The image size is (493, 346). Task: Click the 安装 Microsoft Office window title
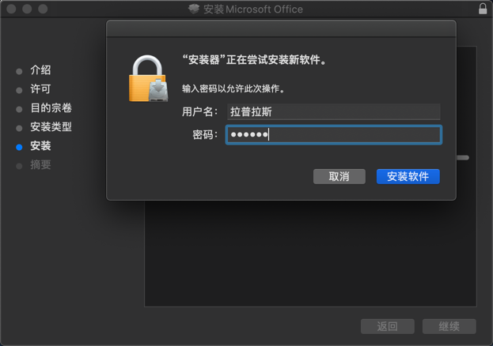point(252,9)
